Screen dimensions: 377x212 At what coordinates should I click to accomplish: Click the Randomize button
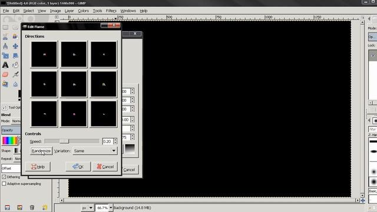coord(41,151)
